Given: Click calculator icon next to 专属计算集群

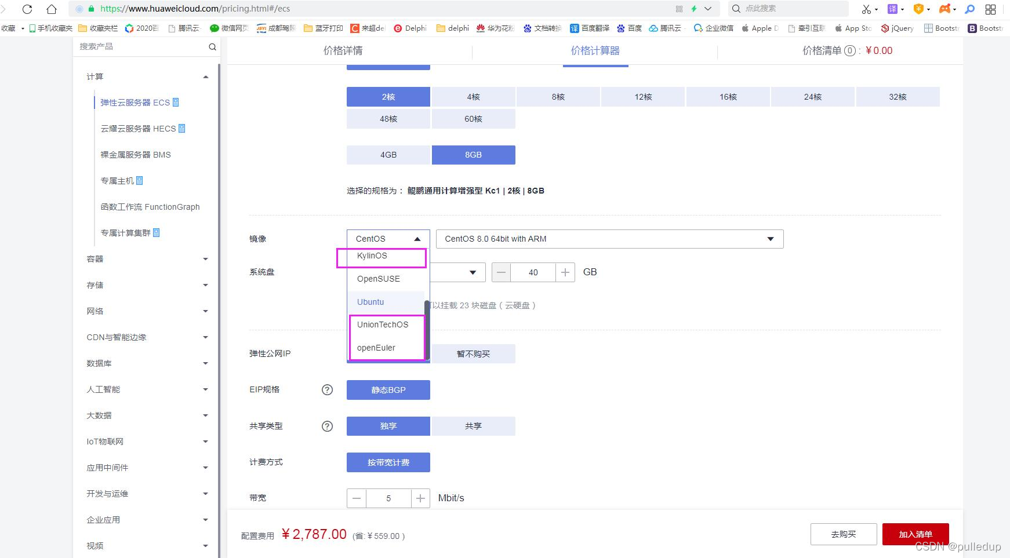Looking at the screenshot, I should tap(157, 233).
